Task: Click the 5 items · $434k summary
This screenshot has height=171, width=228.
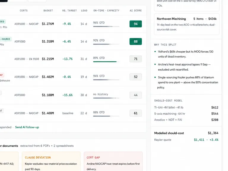Action: pos(205,19)
